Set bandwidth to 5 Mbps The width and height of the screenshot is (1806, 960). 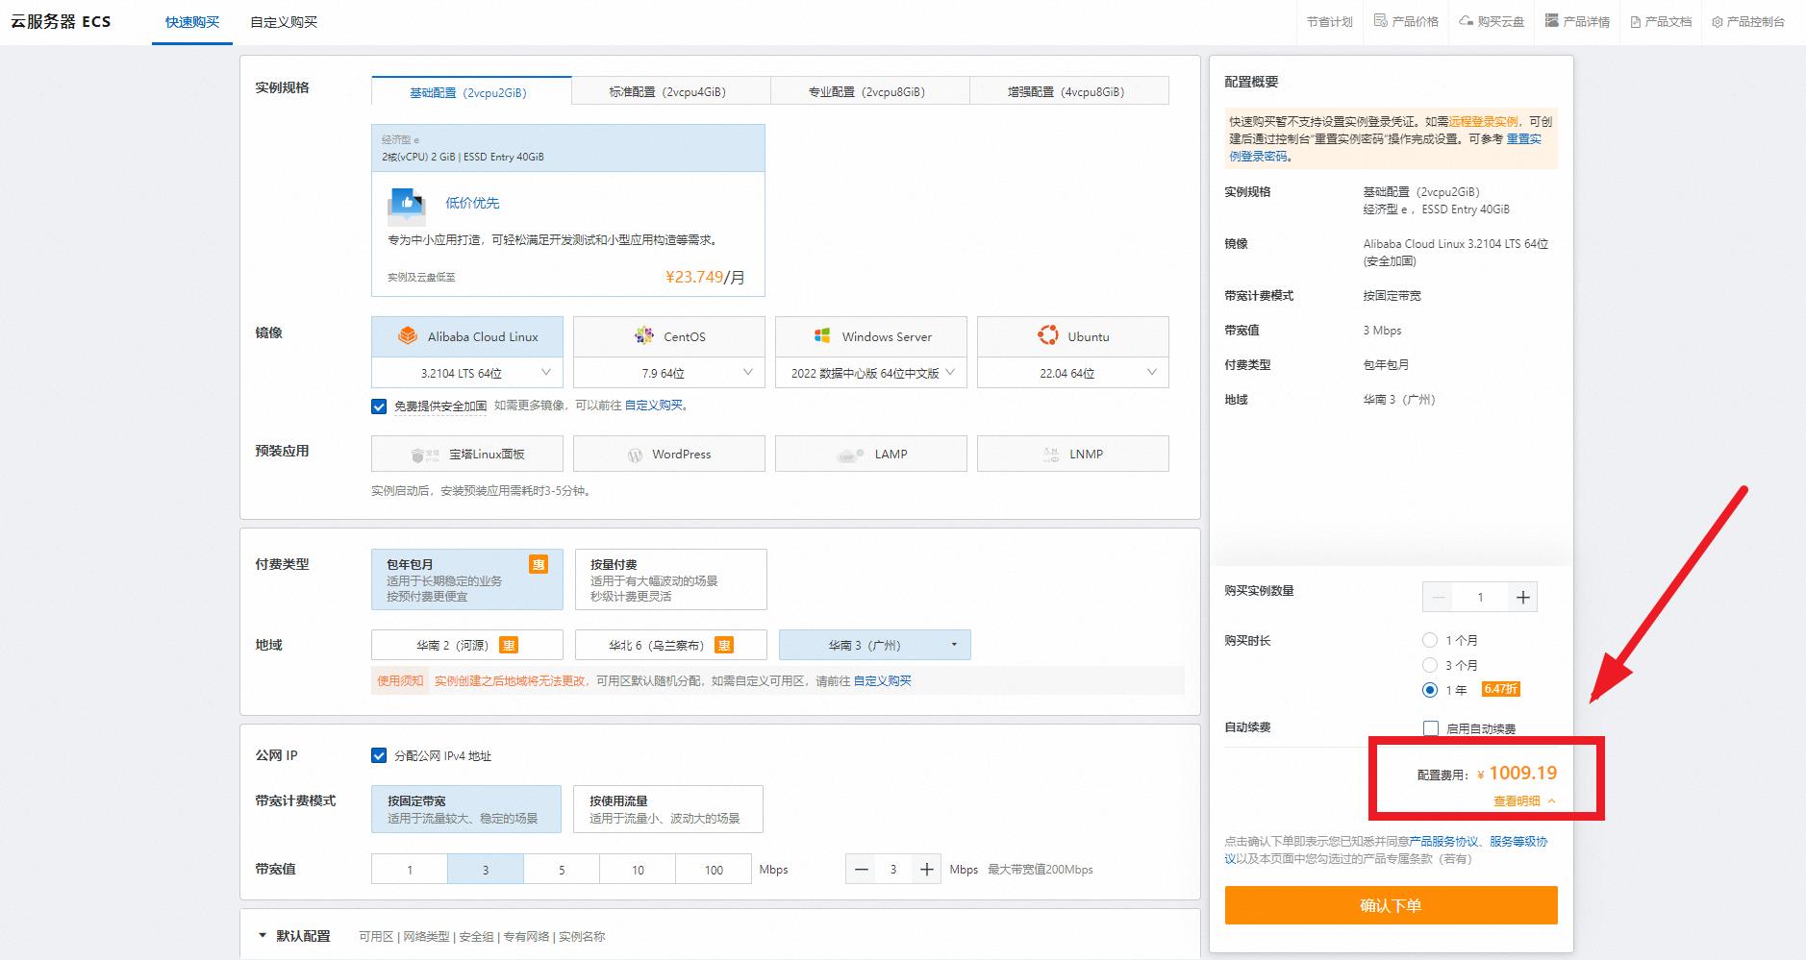coord(562,870)
